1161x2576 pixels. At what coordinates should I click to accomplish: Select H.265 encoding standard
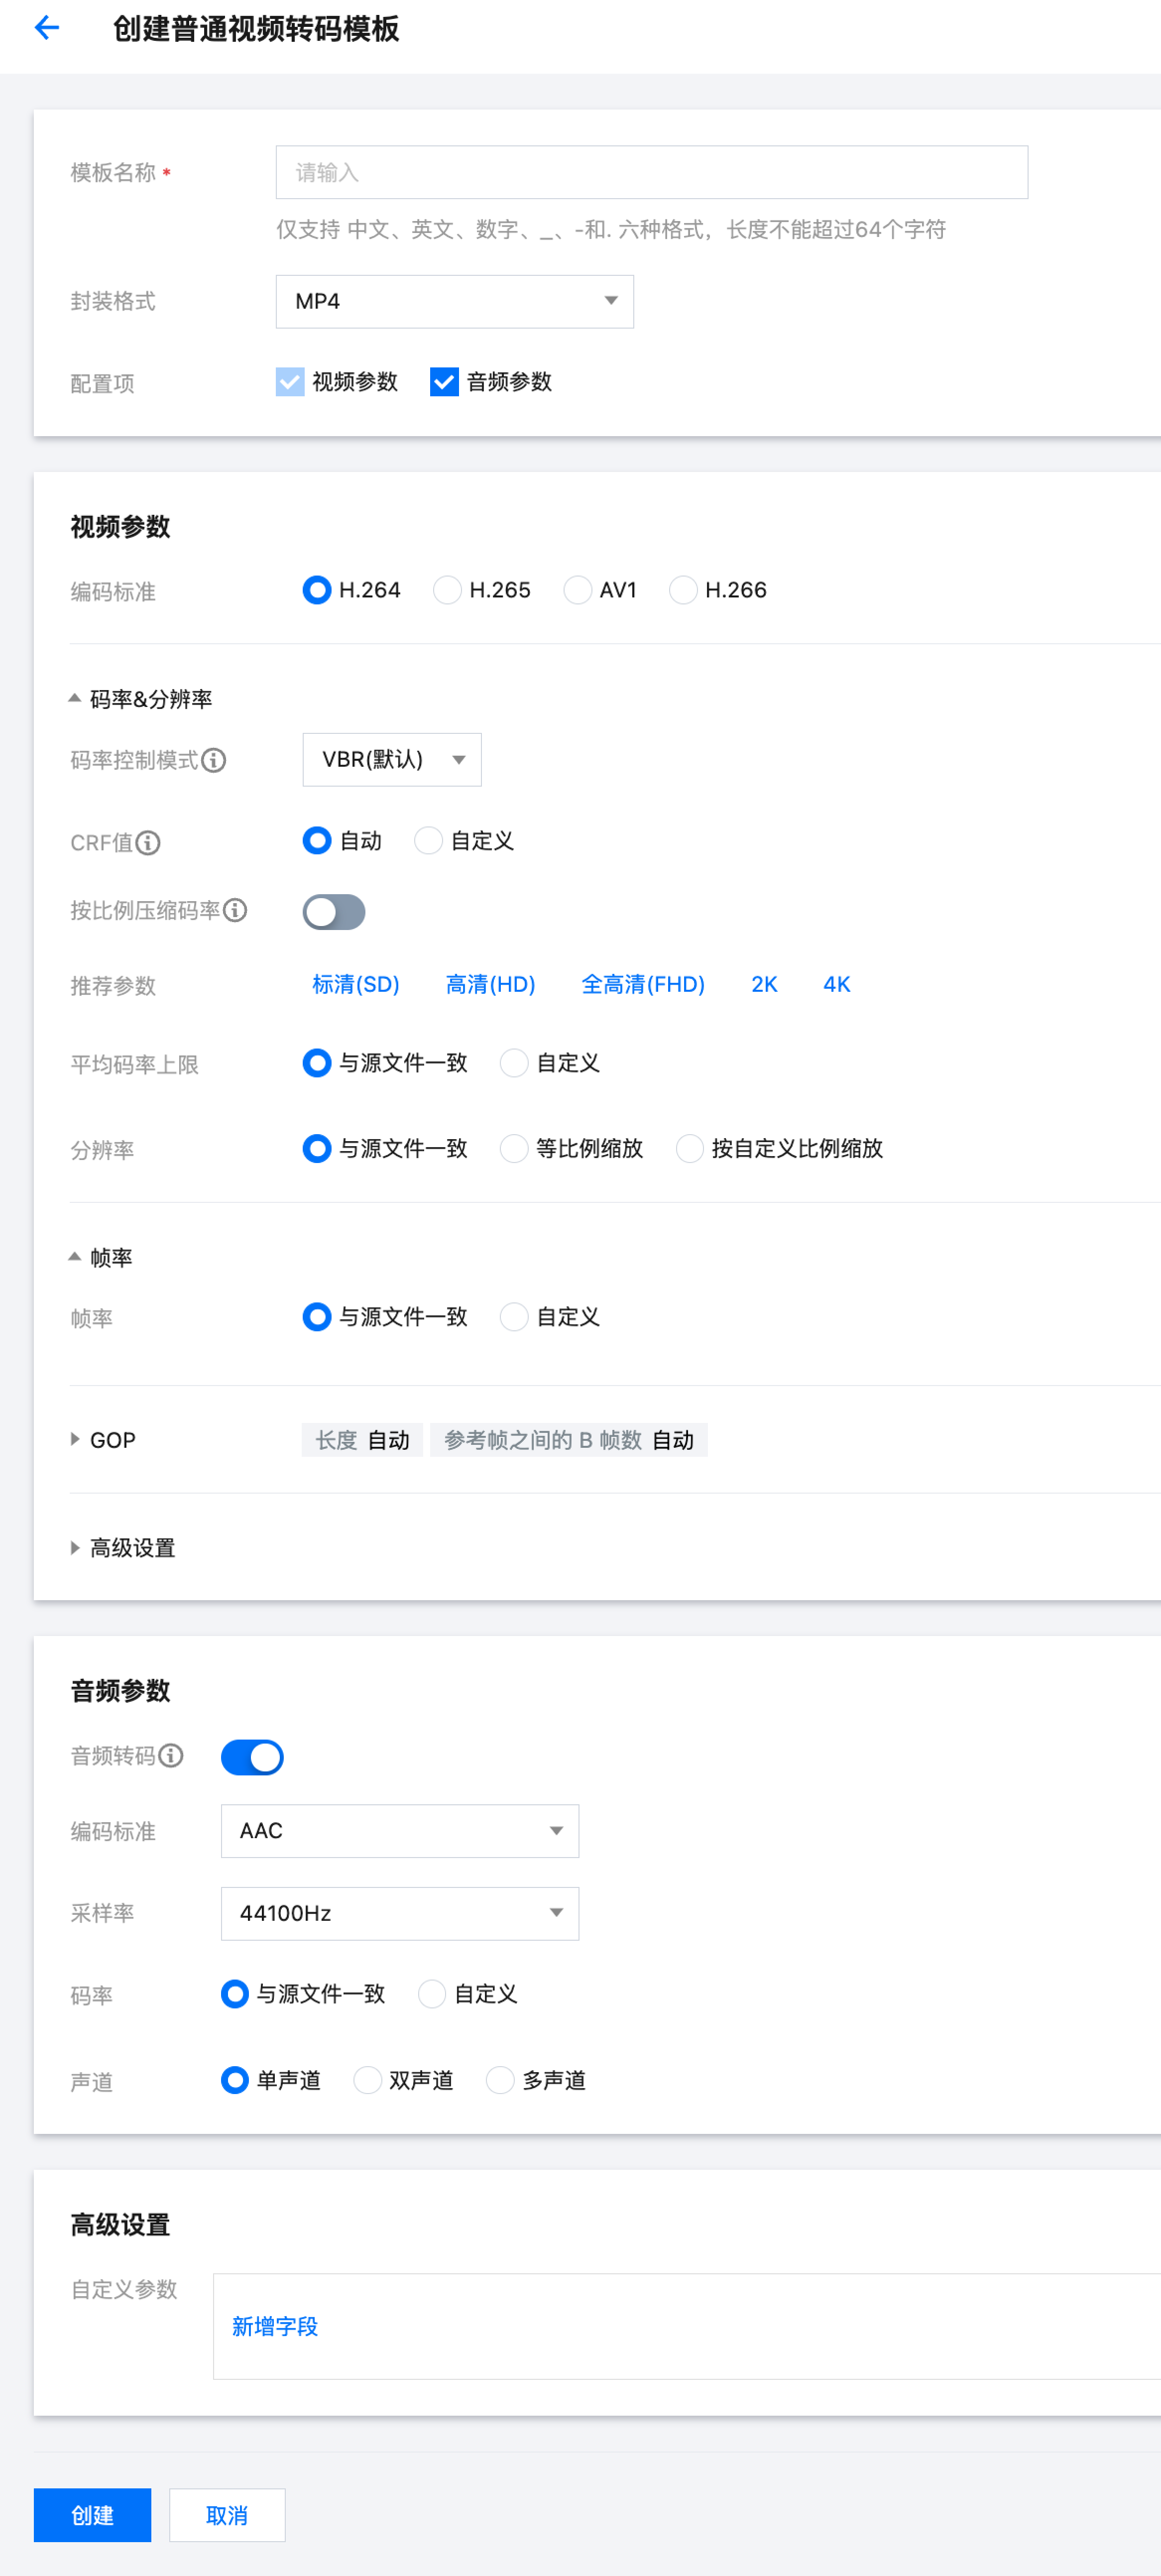click(x=447, y=590)
